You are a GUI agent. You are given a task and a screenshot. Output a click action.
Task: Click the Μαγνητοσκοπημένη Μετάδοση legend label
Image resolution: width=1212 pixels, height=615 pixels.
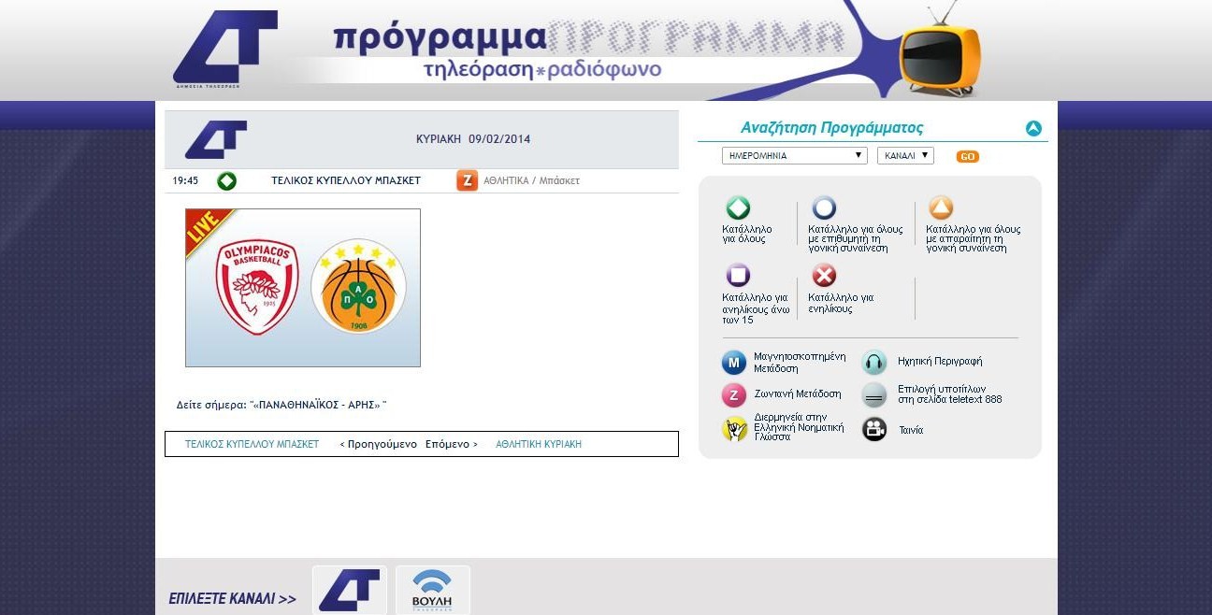[800, 363]
